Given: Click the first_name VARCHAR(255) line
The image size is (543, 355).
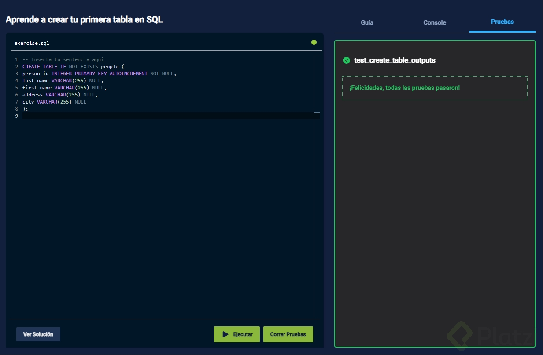Looking at the screenshot, I should point(64,88).
